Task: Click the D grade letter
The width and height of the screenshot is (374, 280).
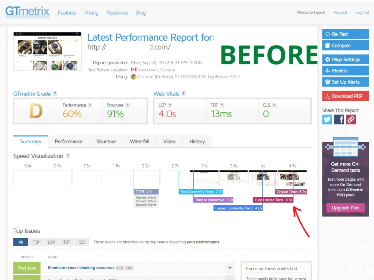Action: pyautogui.click(x=36, y=111)
